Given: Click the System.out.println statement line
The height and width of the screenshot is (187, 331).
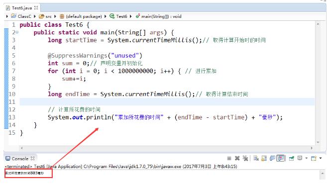Looking at the screenshot, I should point(165,117).
